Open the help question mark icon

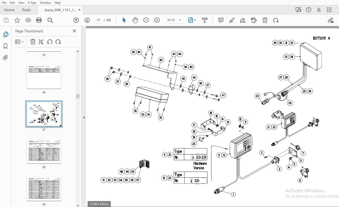309,10
